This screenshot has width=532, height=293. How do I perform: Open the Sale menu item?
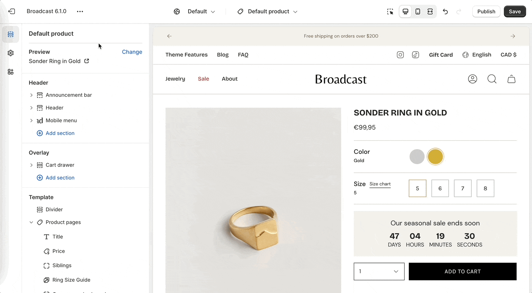(203, 79)
